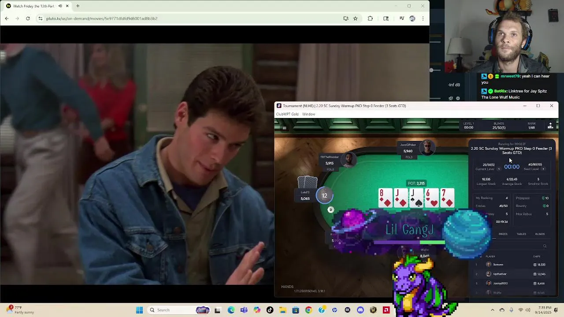Click the 7 of diamonds board card
Viewport: 564px width, 317px height.
click(447, 198)
